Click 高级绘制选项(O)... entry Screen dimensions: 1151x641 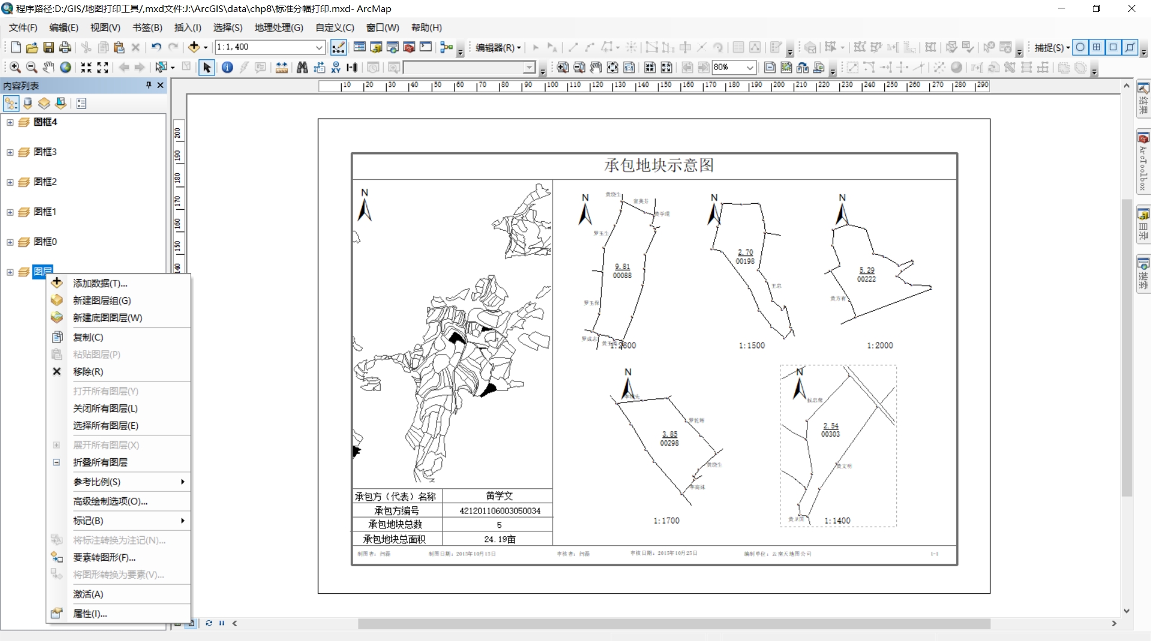tap(119, 501)
